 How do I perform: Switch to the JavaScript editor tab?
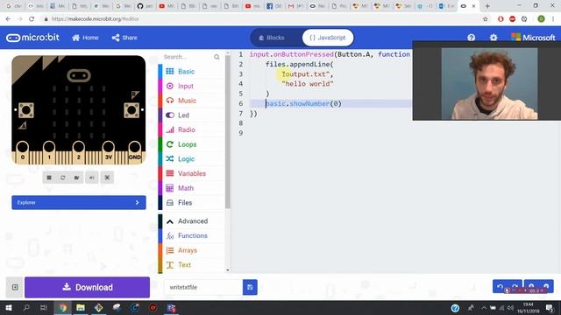point(328,38)
